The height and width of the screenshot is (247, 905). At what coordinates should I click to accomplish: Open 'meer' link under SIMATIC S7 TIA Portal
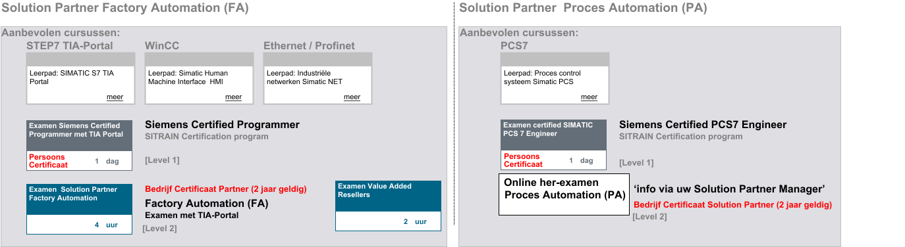(x=115, y=97)
